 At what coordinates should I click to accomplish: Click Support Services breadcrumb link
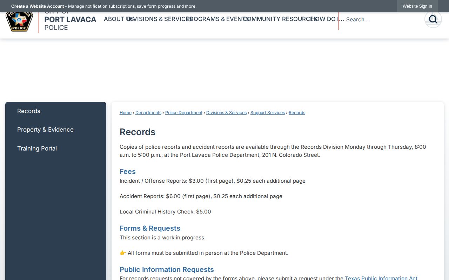268,113
